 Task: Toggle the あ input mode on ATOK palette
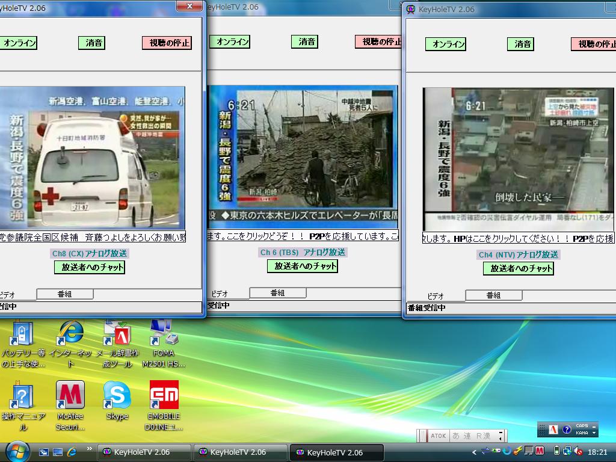[x=456, y=436]
